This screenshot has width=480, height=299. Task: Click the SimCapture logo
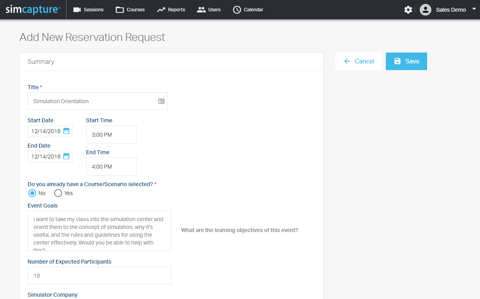(33, 10)
